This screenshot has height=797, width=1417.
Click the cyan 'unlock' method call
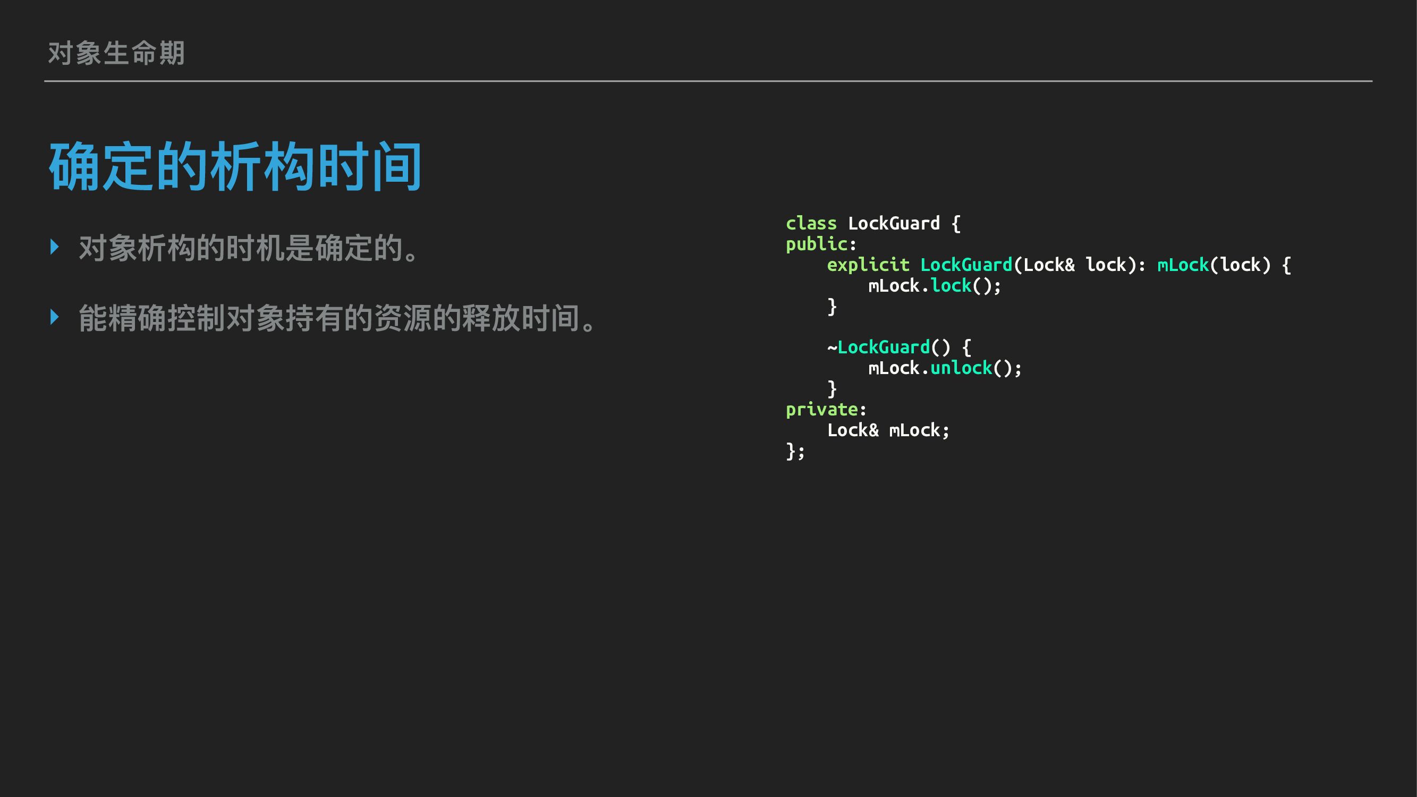(961, 368)
